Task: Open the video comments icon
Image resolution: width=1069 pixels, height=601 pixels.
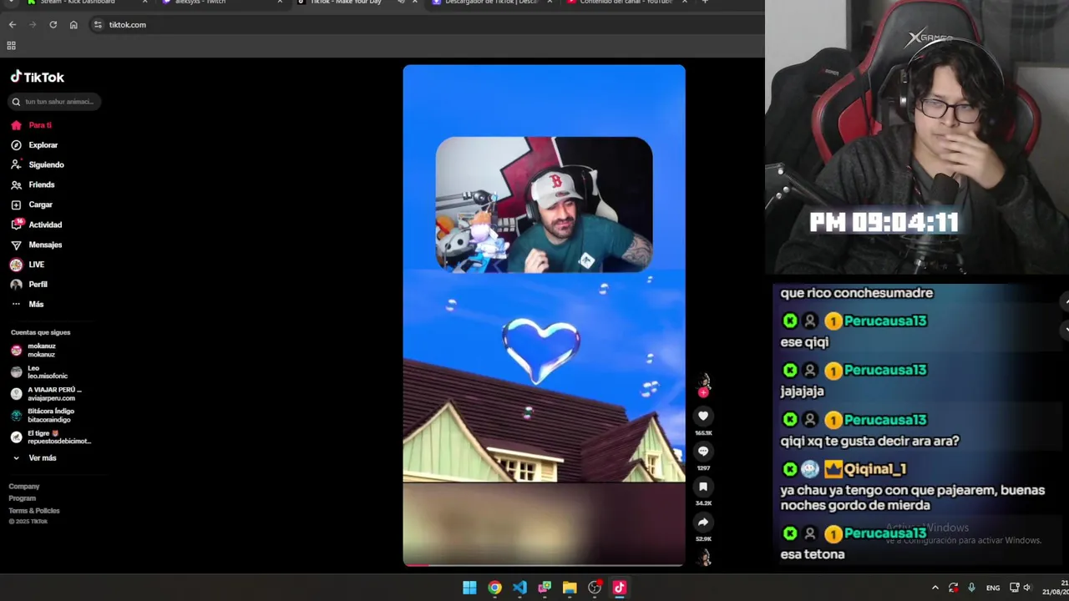Action: pyautogui.click(x=703, y=451)
